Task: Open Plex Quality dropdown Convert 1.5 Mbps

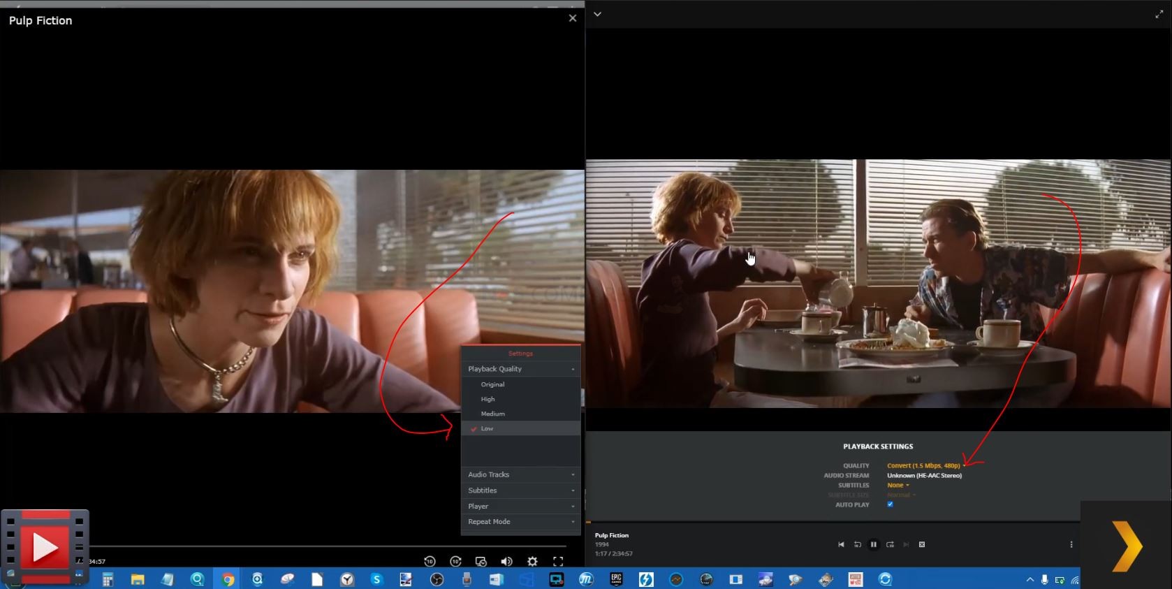Action: click(926, 465)
